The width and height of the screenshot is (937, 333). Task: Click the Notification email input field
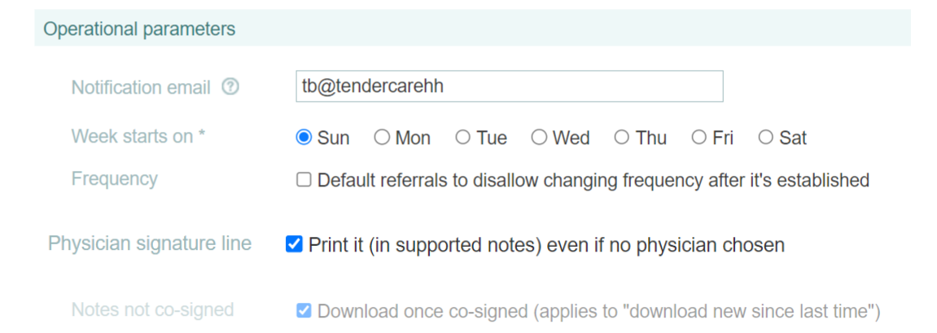[509, 87]
